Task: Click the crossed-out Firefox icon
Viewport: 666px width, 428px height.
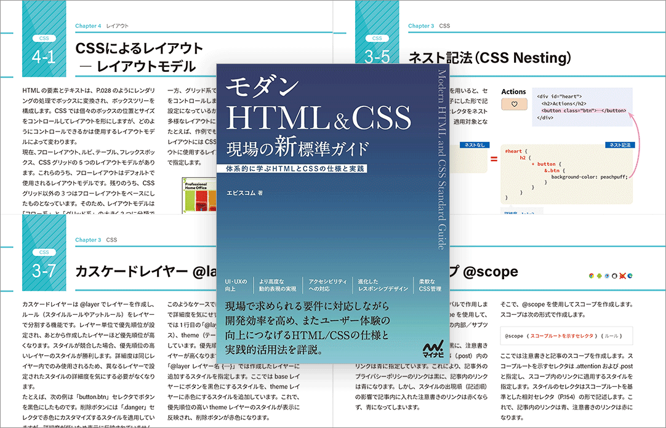Action: pos(622,276)
